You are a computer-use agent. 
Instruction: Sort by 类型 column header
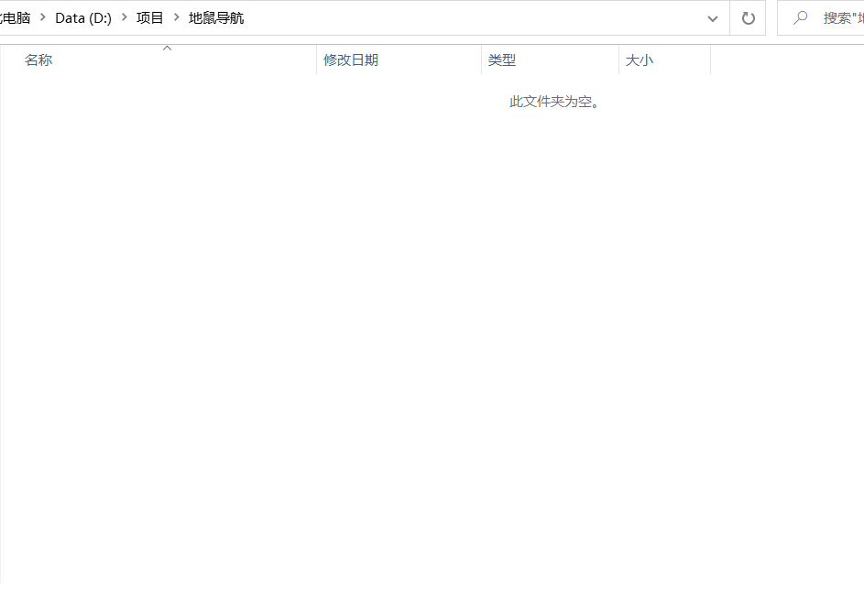click(x=551, y=60)
